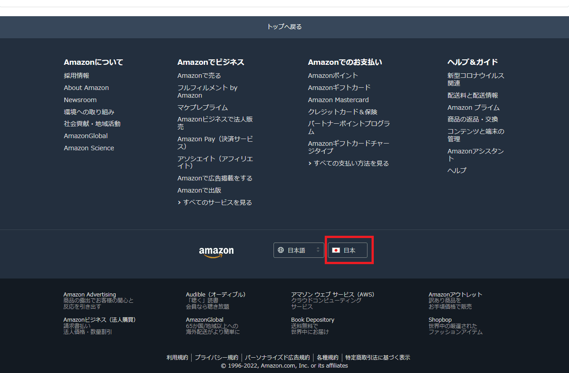The width and height of the screenshot is (569, 373).
Task: Open 環境への取り組み link
Action: 89,112
